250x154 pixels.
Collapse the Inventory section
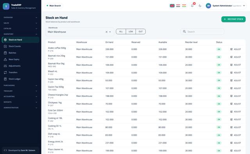20,34
